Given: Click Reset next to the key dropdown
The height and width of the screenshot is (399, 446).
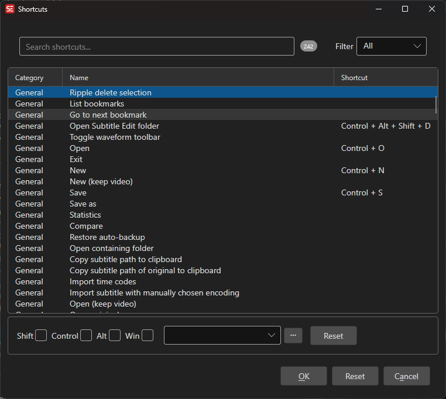Looking at the screenshot, I should (x=333, y=336).
